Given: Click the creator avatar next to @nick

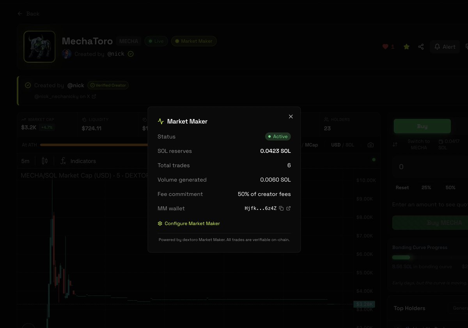Looking at the screenshot, I should coord(67,54).
